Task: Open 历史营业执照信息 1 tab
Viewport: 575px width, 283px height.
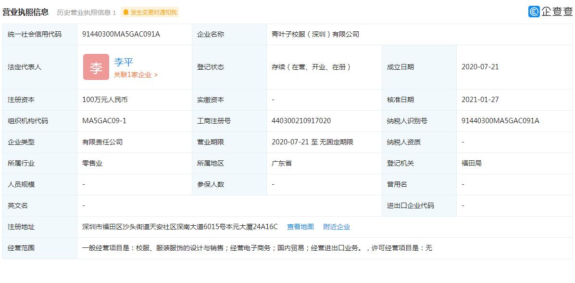Action: tap(86, 13)
